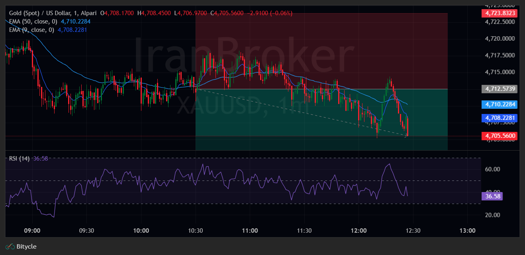Select the RSI (14) indicator label
Image resolution: width=525 pixels, height=255 pixels.
coord(19,158)
